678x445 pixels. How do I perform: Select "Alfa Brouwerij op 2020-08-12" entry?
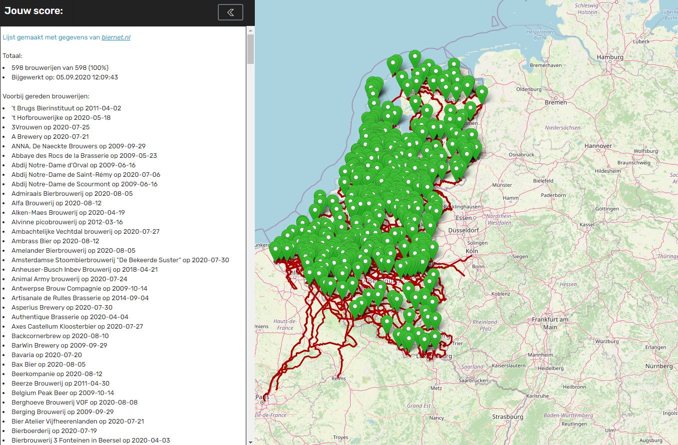(x=56, y=203)
